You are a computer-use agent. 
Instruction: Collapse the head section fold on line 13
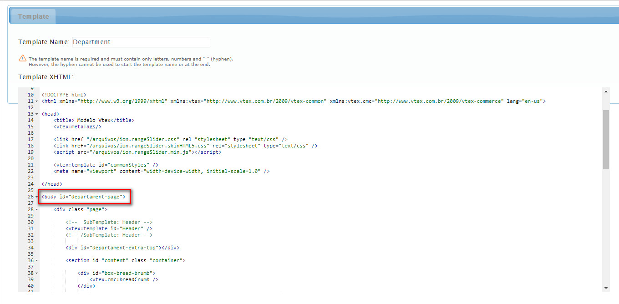(36, 114)
